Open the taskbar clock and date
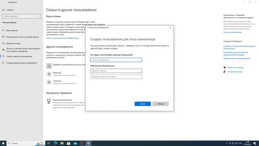The height and width of the screenshot is (146, 259). pos(247,143)
